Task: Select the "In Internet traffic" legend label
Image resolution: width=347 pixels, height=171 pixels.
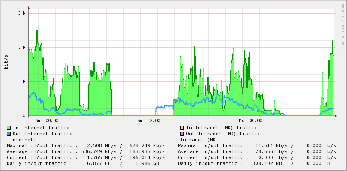Action: point(41,128)
